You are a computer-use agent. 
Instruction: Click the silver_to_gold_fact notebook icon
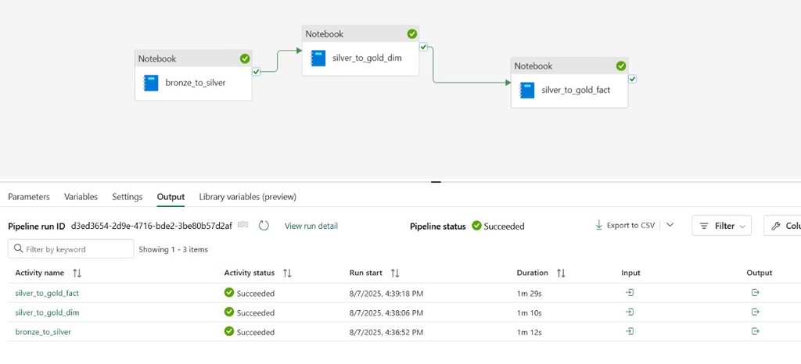527,90
